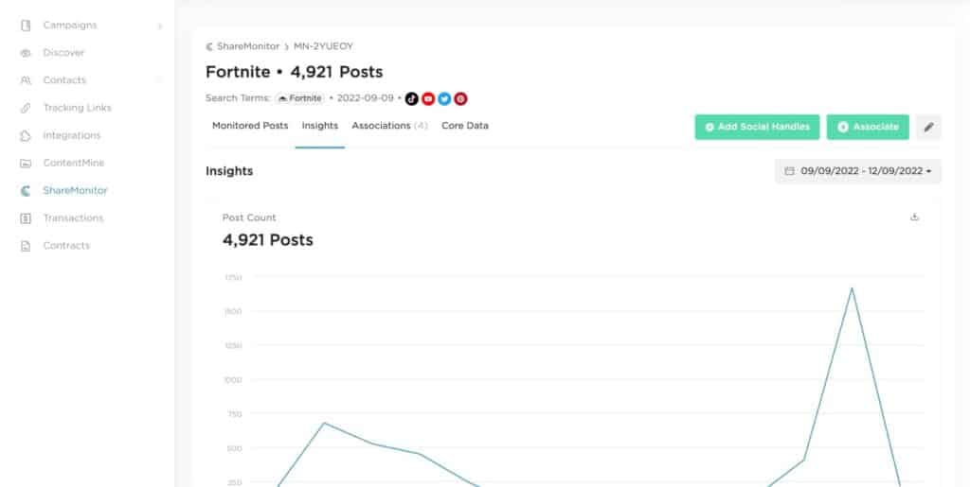The height and width of the screenshot is (487, 970).
Task: Click the calendar icon in date range
Action: tap(789, 171)
